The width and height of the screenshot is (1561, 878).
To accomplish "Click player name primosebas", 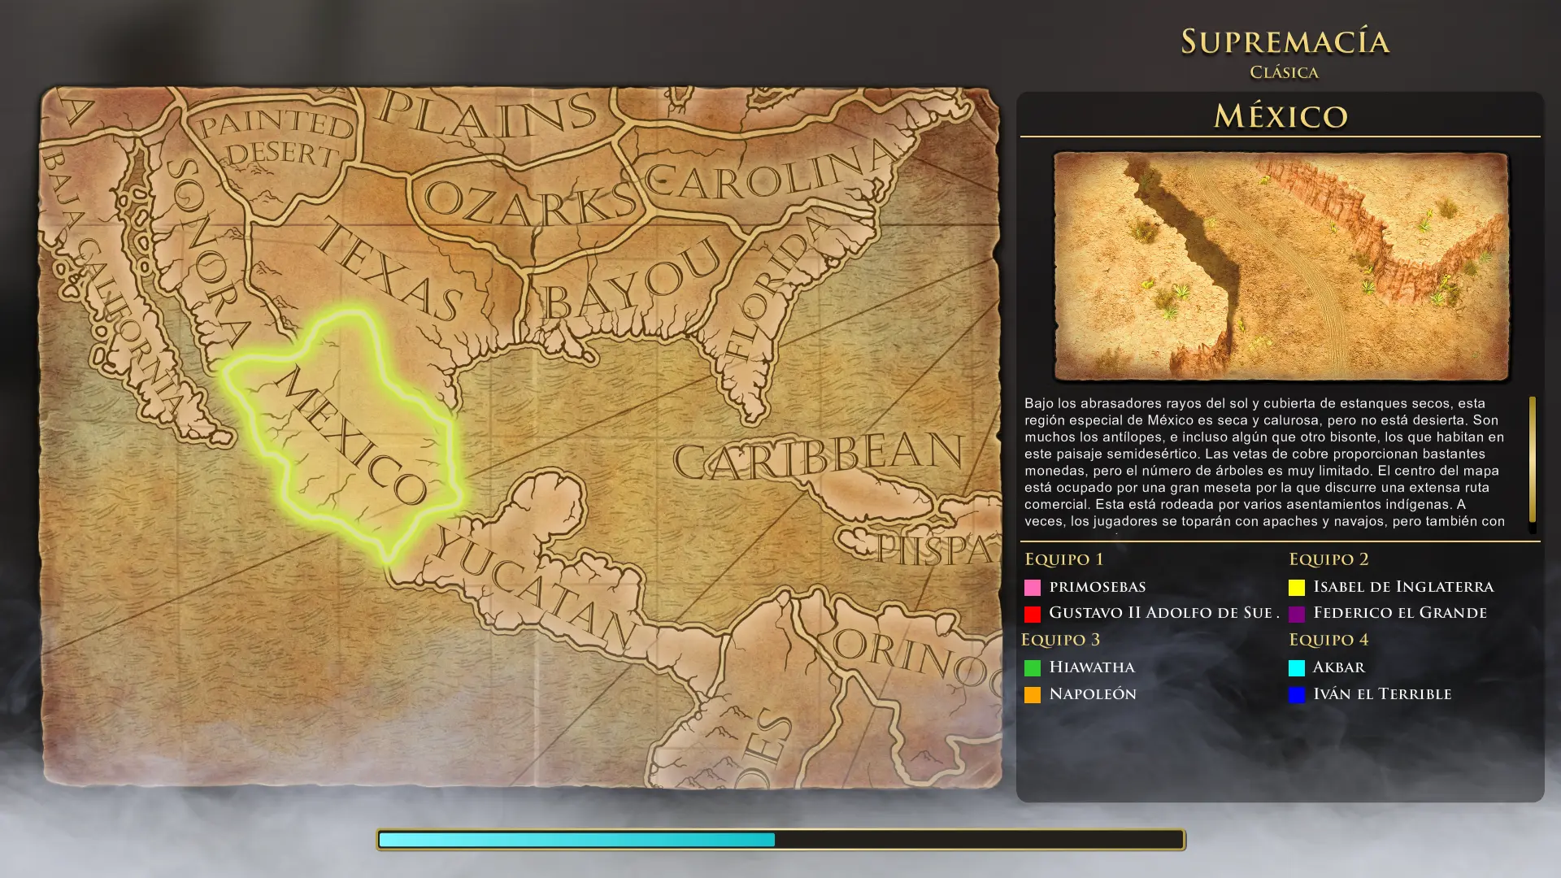I will click(x=1097, y=587).
